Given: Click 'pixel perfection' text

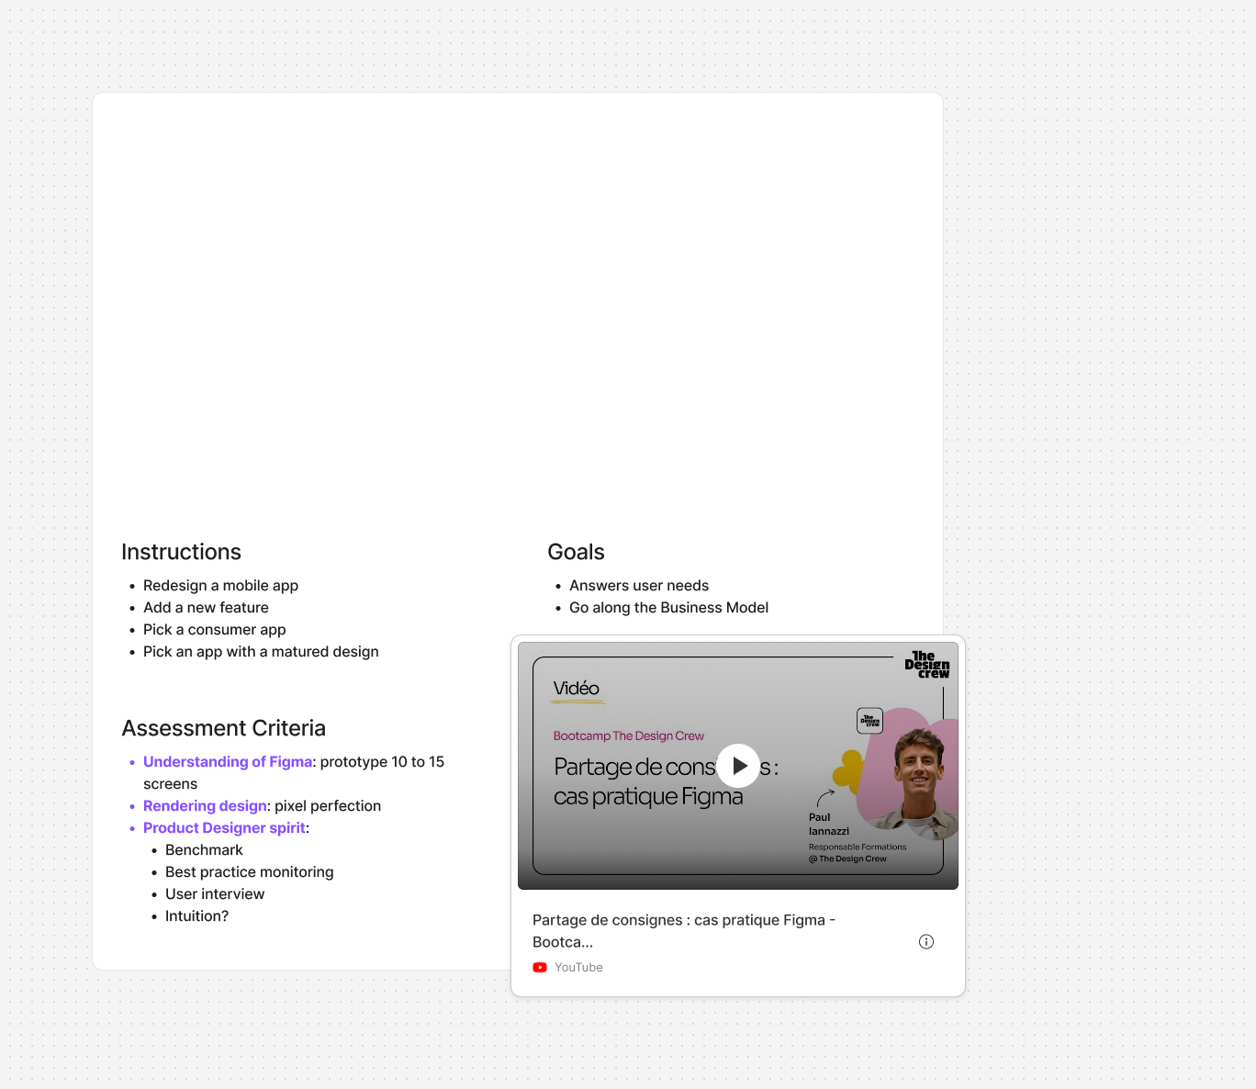Looking at the screenshot, I should tap(328, 805).
